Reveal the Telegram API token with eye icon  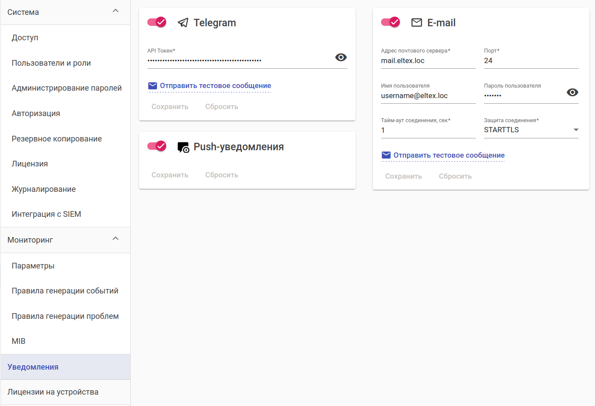pos(341,57)
